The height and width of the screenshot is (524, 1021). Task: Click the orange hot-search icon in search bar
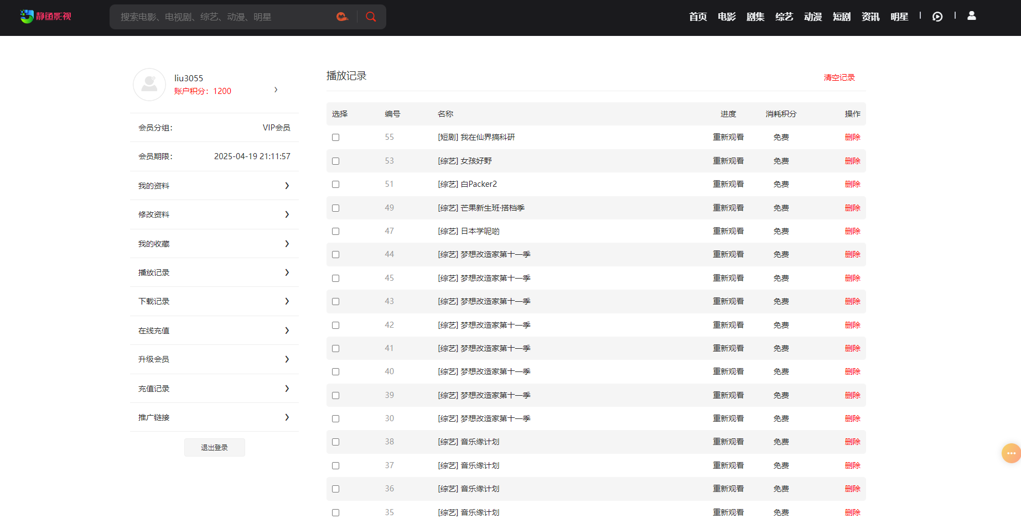(342, 17)
